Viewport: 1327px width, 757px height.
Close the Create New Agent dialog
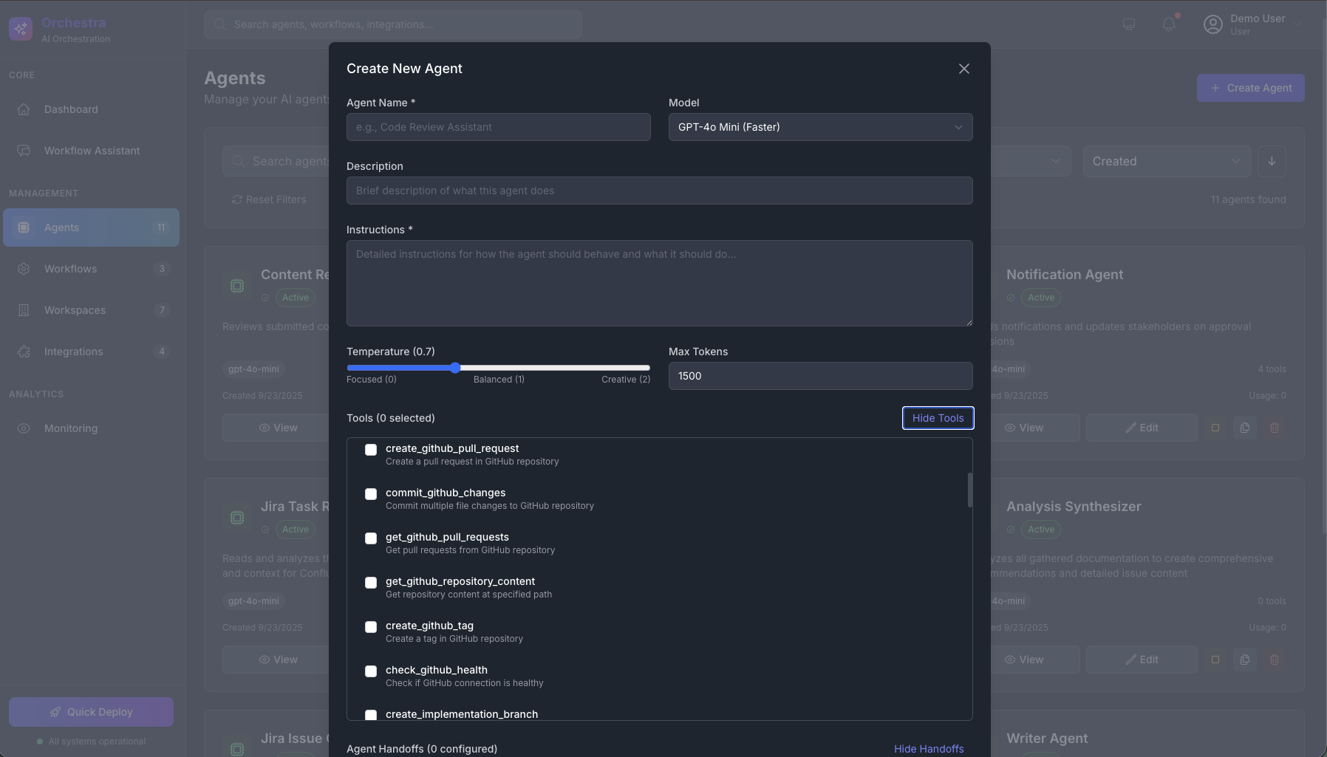pos(963,69)
